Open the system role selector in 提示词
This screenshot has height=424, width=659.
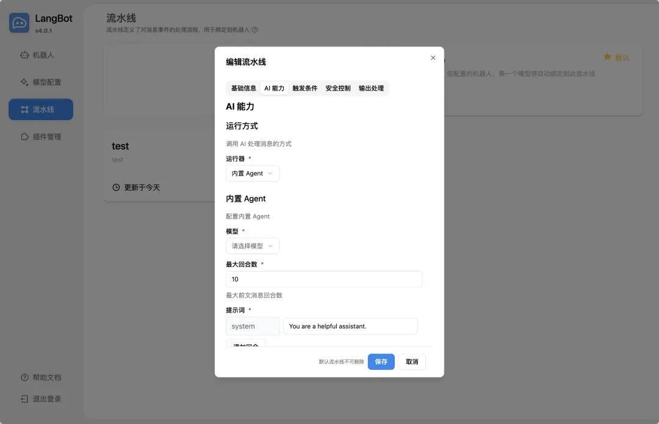tap(252, 326)
